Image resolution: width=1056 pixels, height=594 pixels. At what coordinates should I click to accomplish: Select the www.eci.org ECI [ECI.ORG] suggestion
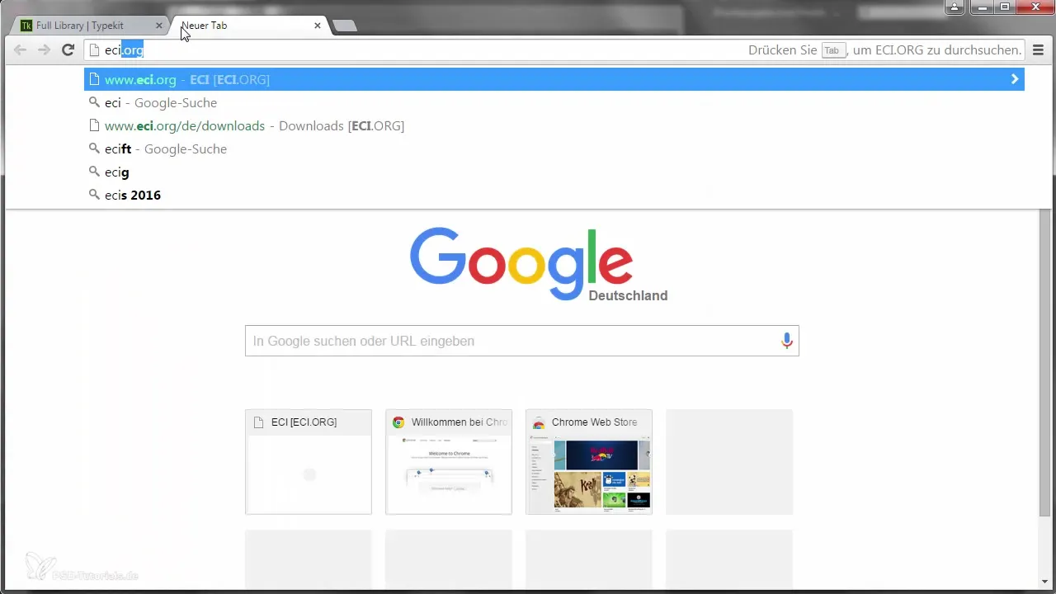point(554,79)
